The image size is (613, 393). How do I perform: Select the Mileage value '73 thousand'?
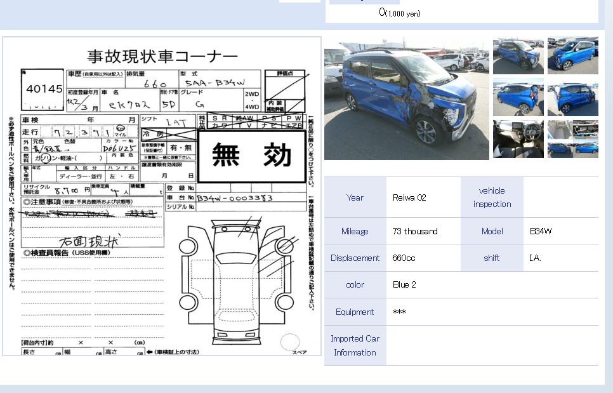416,231
